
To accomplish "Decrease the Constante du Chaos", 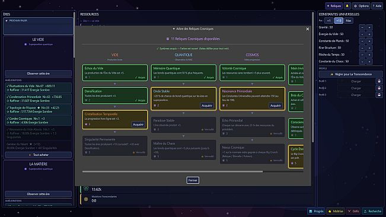I will [362, 62].
